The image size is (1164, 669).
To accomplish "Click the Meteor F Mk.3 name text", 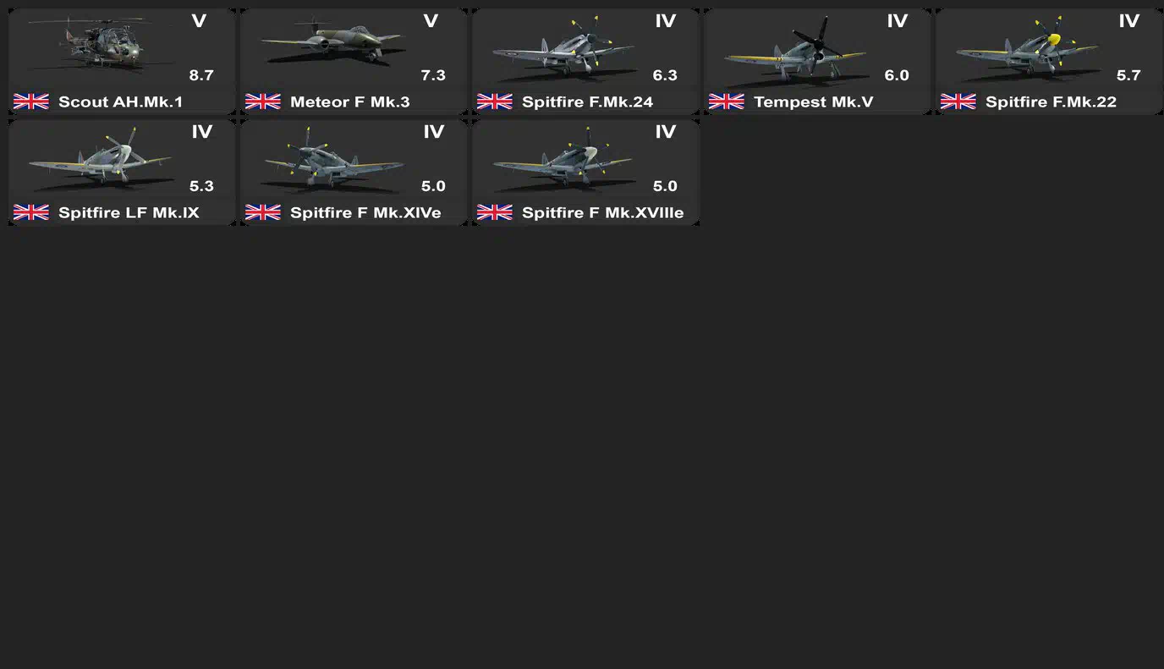I will [x=350, y=102].
